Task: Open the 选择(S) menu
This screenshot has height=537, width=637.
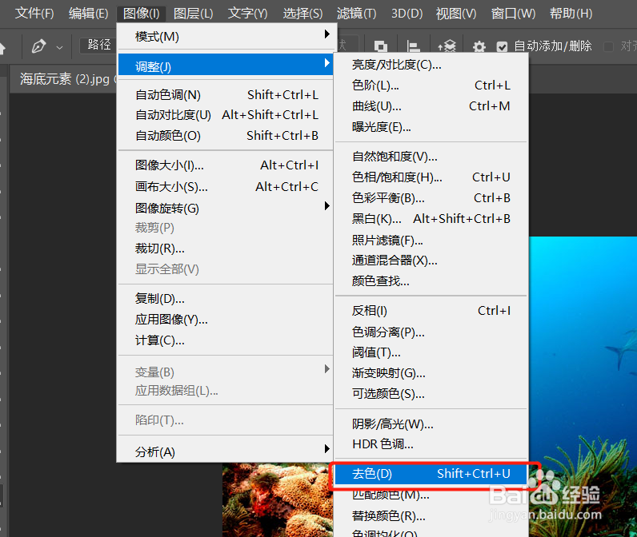Action: pyautogui.click(x=302, y=14)
